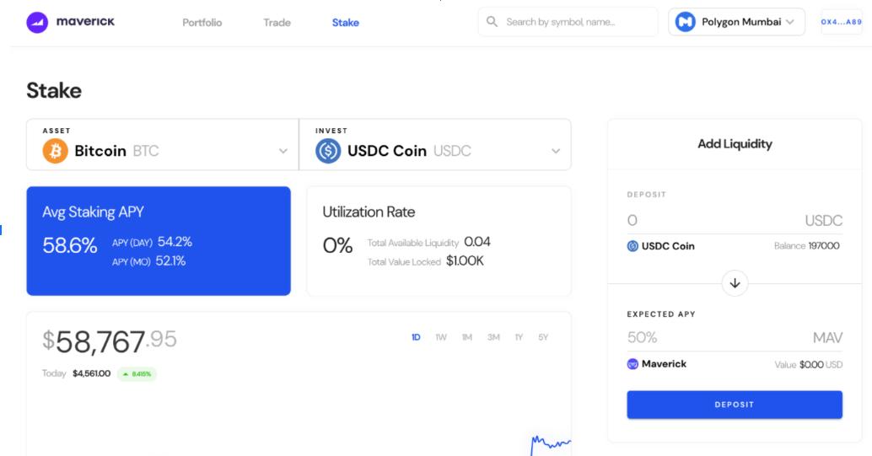Click the Polygon network icon
Image resolution: width=872 pixels, height=456 pixels.
pos(686,22)
